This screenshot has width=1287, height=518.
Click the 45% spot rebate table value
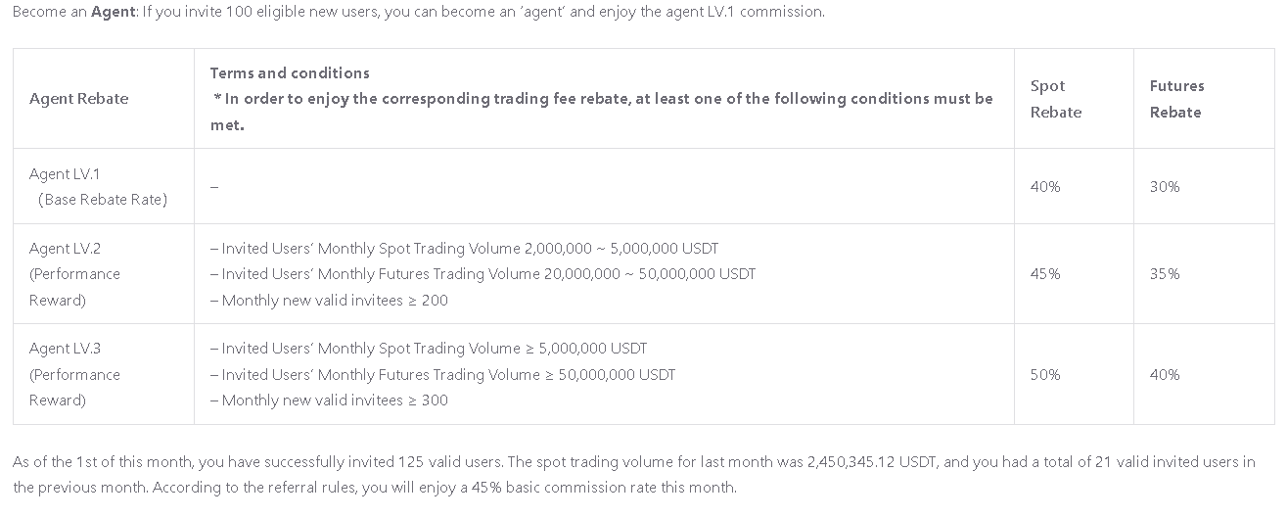tap(1044, 274)
